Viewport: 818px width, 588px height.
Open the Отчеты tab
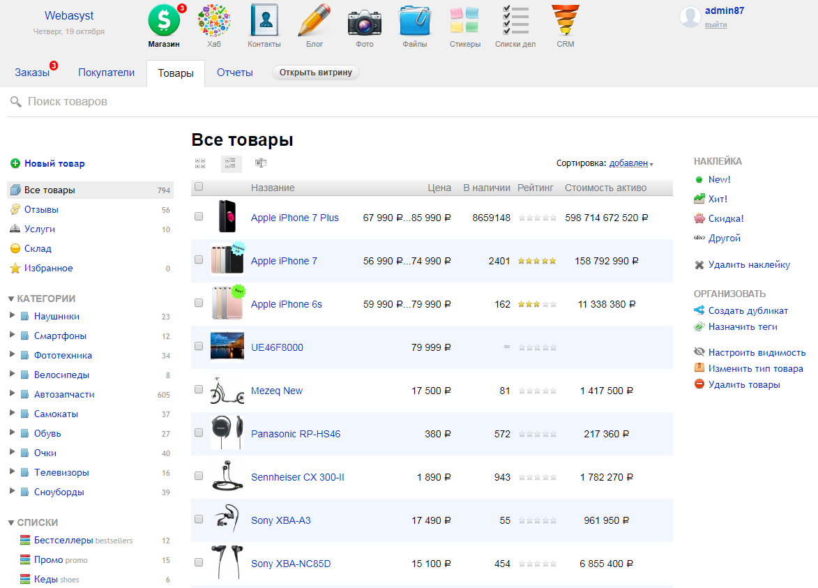click(x=235, y=73)
